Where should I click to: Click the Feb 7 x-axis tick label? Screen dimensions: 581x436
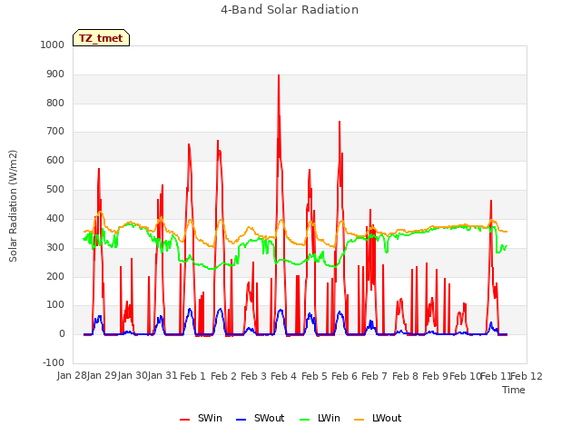point(374,376)
